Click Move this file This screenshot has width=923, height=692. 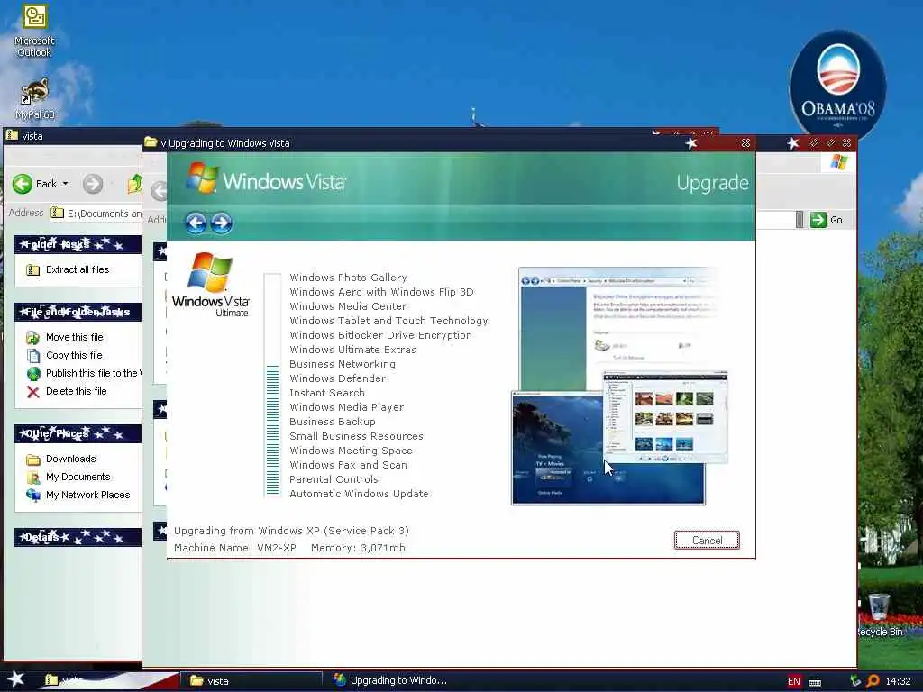click(x=75, y=337)
